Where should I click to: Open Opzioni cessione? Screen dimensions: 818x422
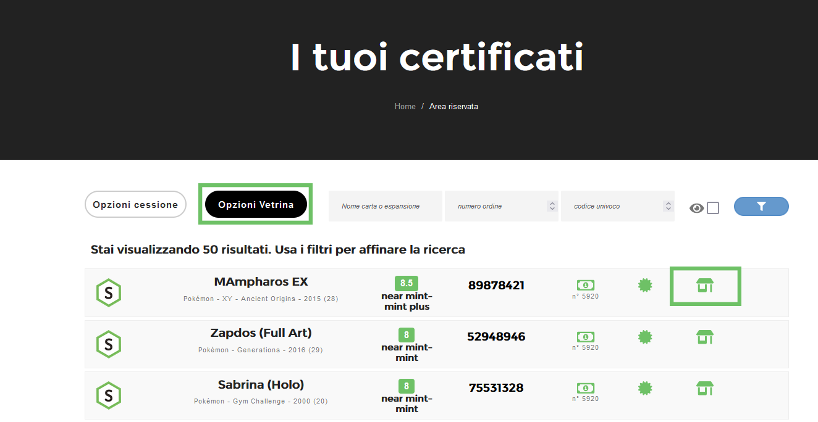[135, 204]
